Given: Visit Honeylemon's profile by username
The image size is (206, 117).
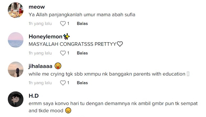Looking at the screenshot, I should coord(46,36).
